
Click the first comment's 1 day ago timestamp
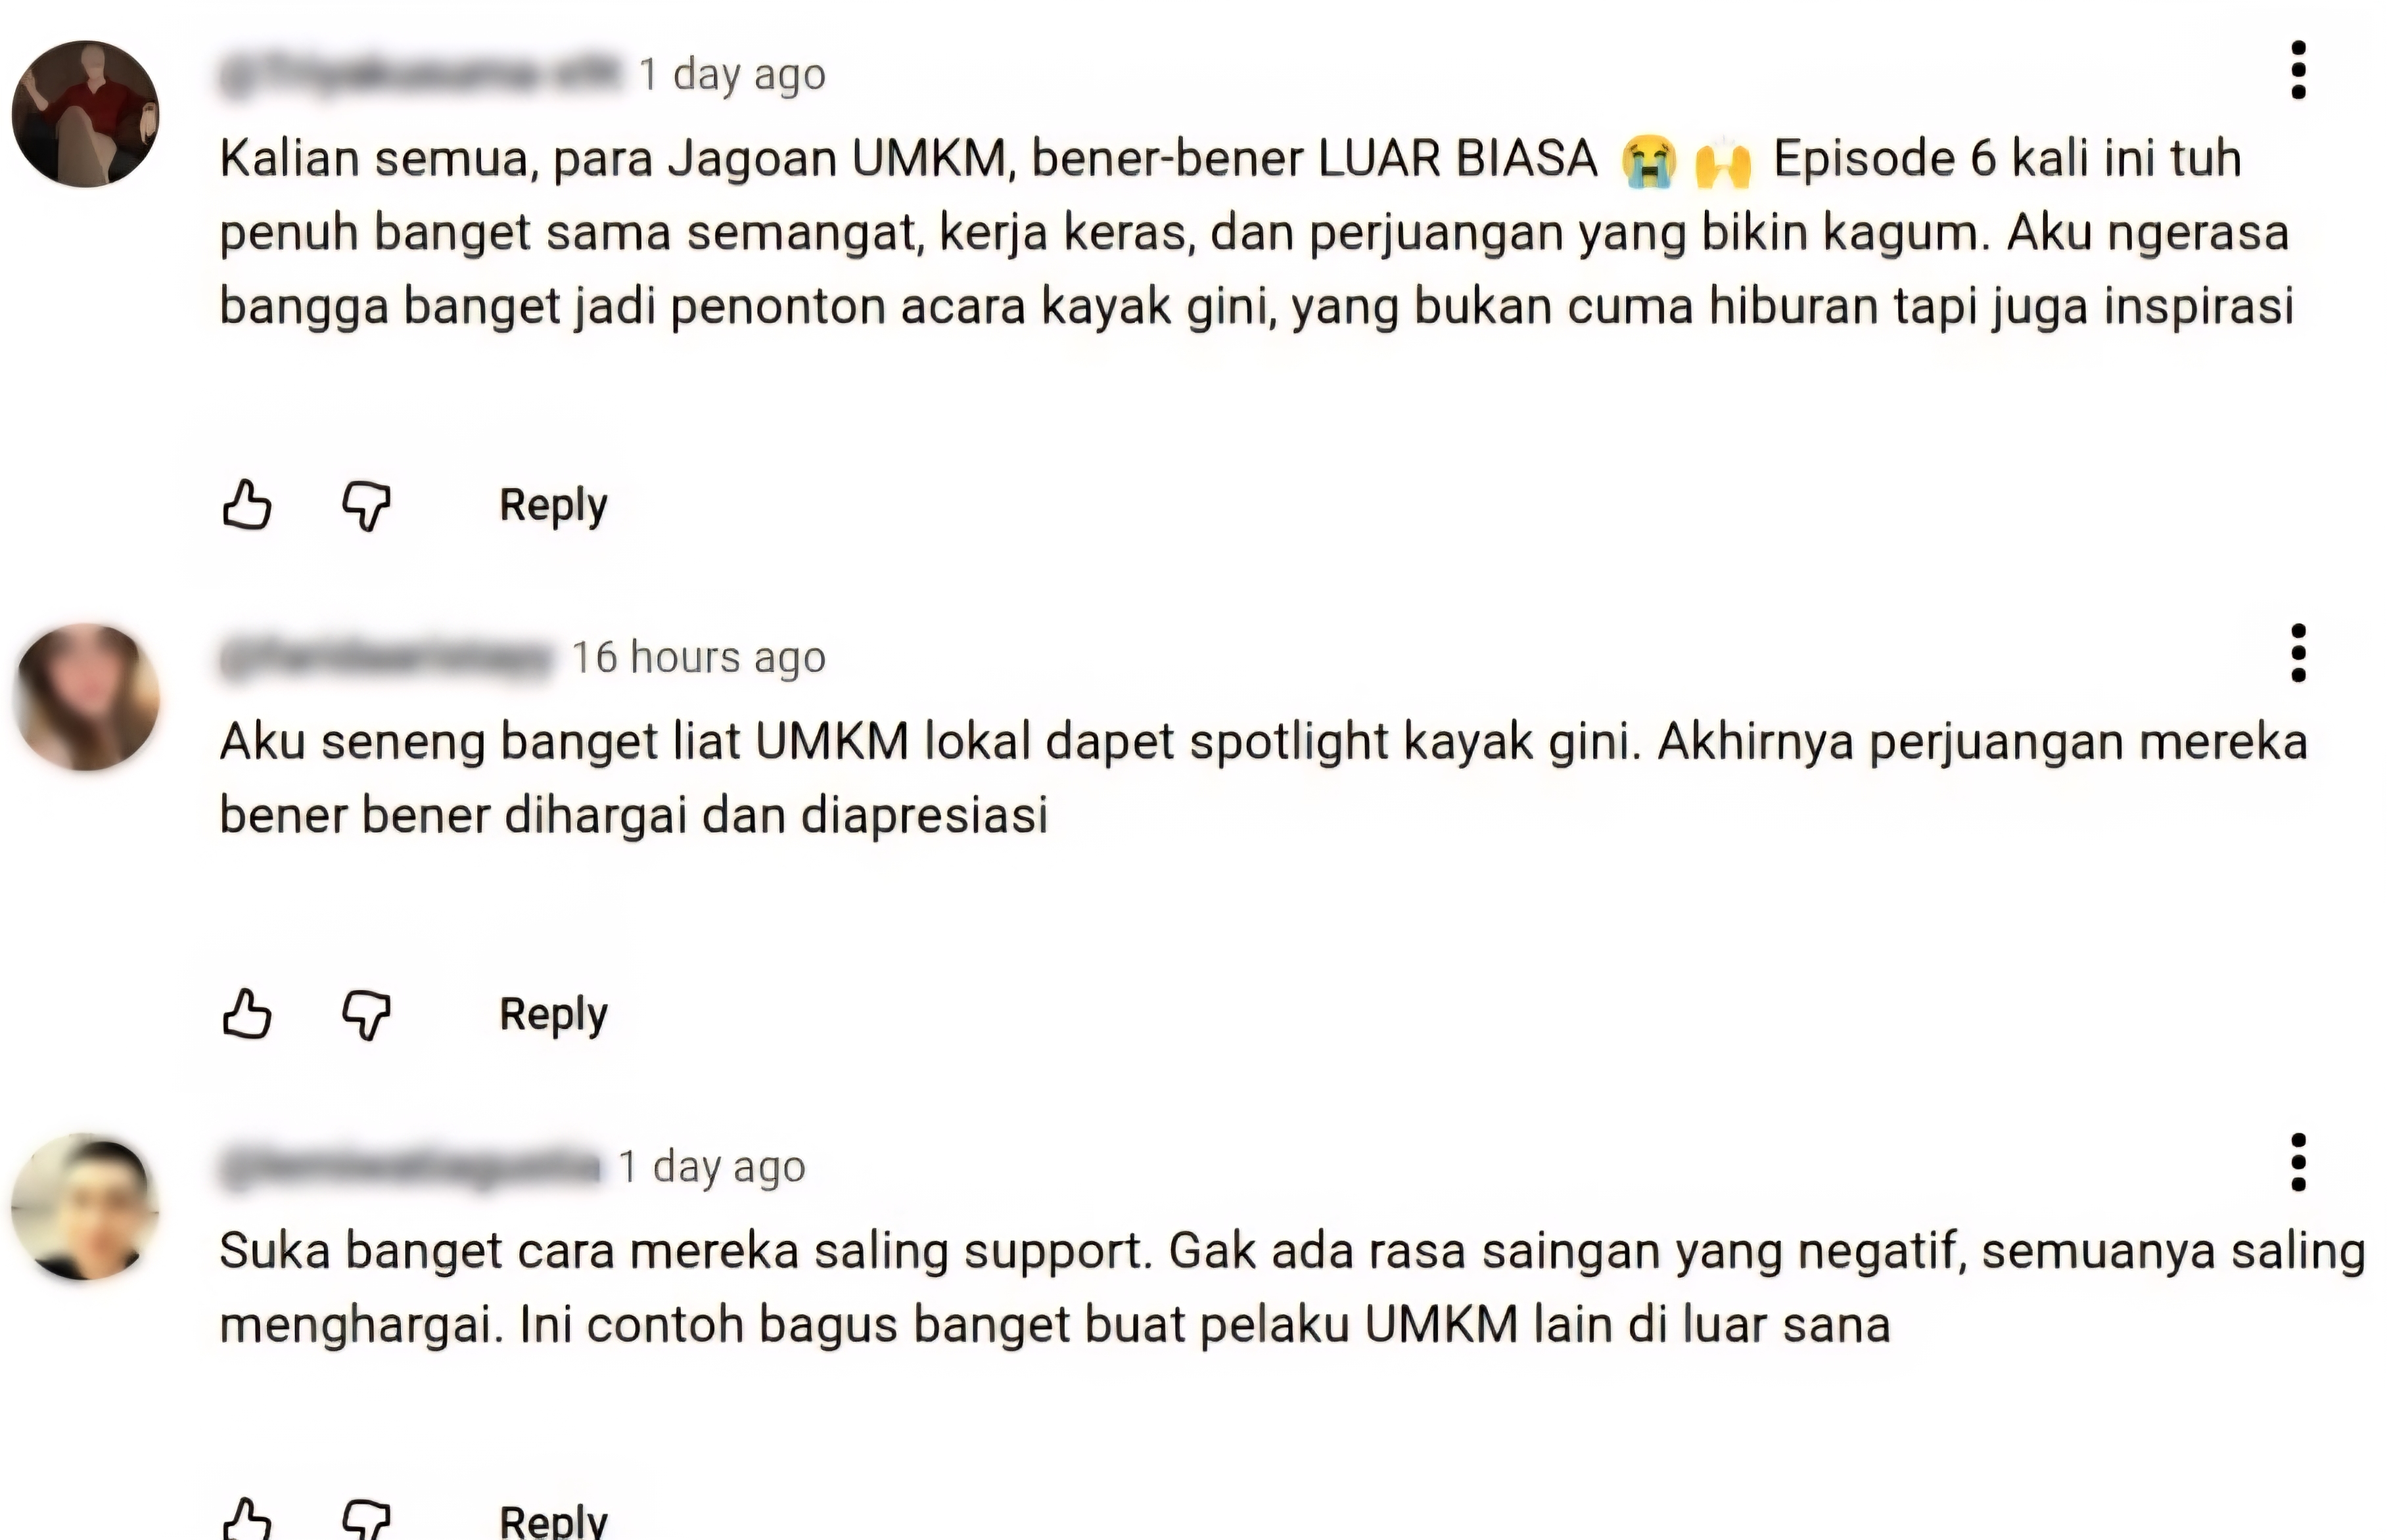732,75
